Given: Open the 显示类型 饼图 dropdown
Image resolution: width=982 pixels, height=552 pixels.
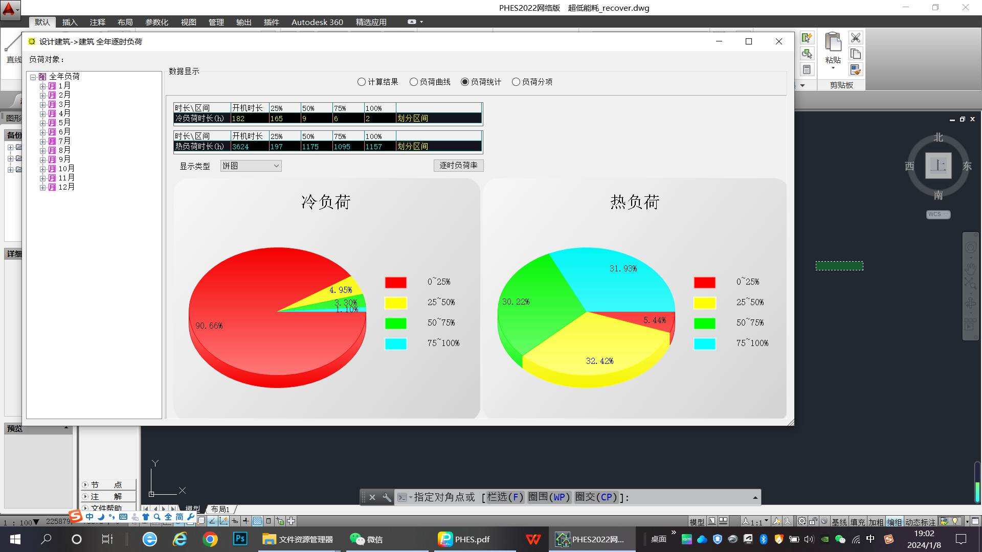Looking at the screenshot, I should (251, 166).
